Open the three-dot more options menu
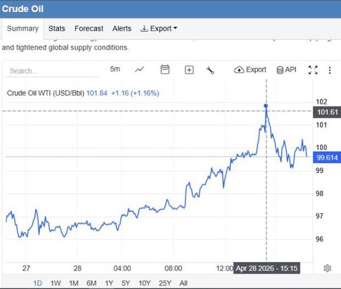The width and height of the screenshot is (341, 289). 330,70
